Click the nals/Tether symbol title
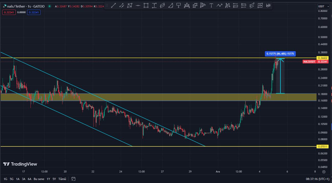The height and width of the screenshot is (183, 332). 16,6
